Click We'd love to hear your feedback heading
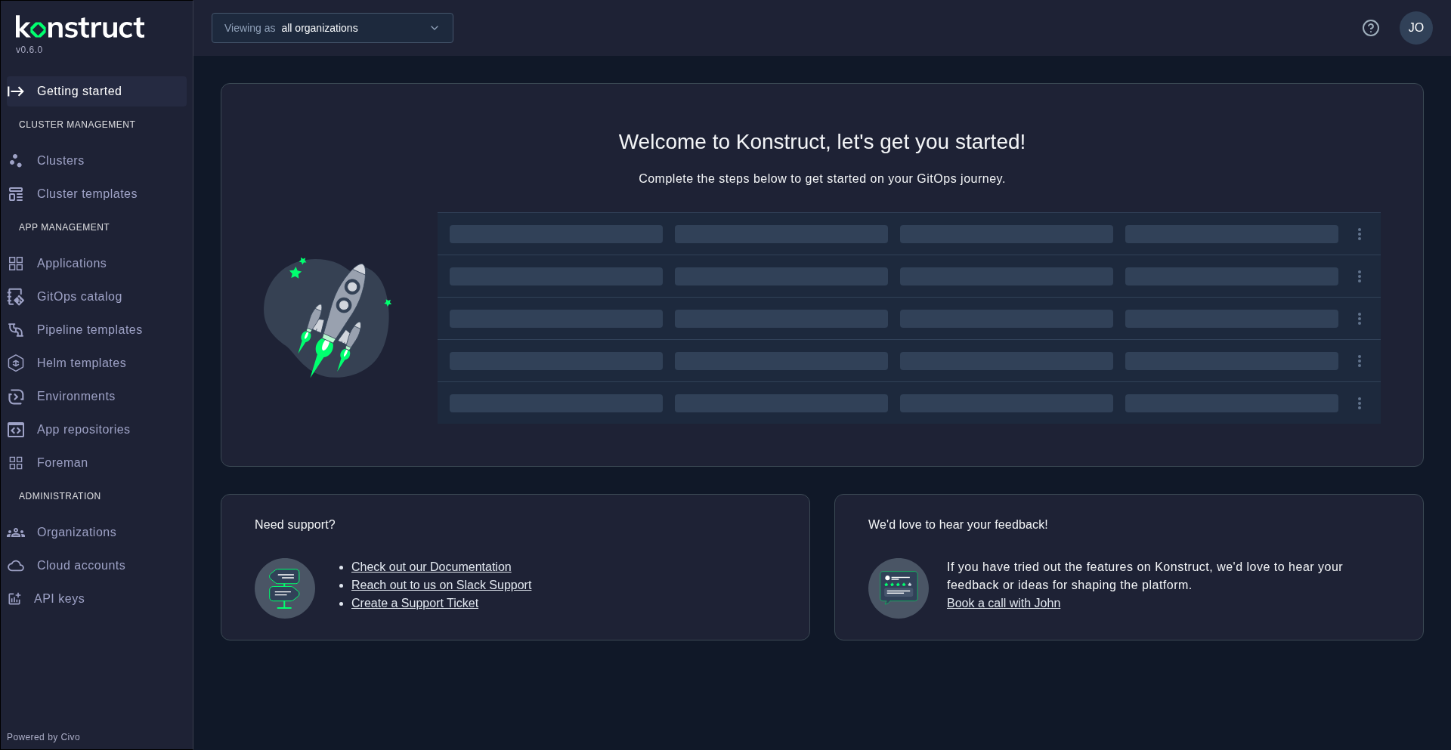The width and height of the screenshot is (1451, 750). click(x=958, y=525)
